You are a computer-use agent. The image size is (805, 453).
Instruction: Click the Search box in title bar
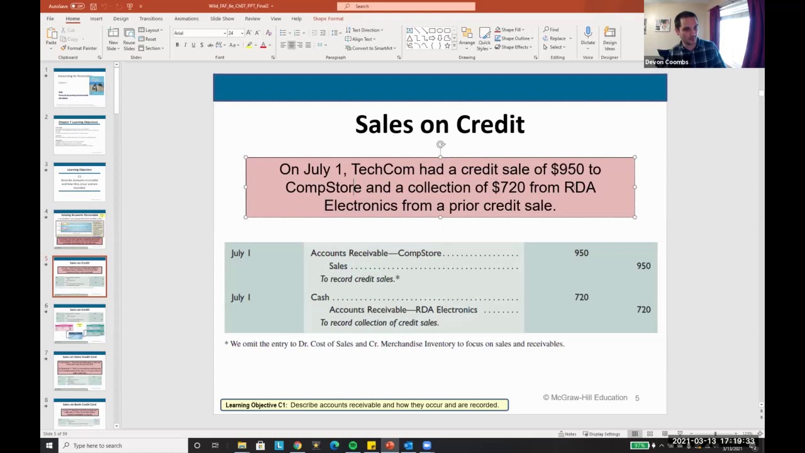406,6
